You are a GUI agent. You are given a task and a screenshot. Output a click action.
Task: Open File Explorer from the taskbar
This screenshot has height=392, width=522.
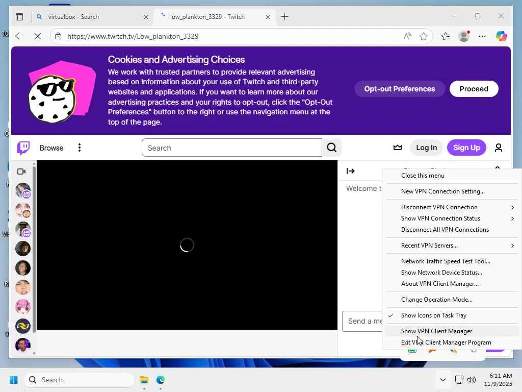tap(144, 380)
